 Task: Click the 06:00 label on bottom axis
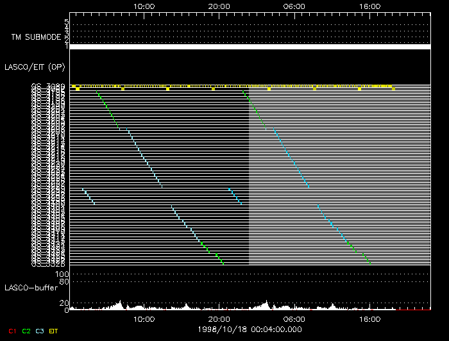coord(294,319)
